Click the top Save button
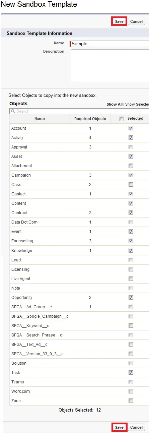Viewport: 149px width, 433px height. (x=119, y=21)
